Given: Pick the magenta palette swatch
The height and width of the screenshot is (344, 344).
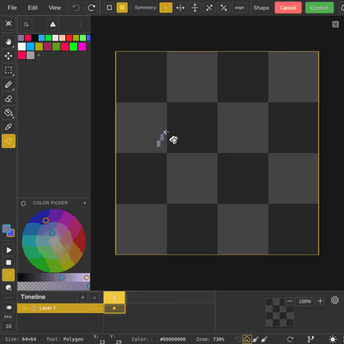Looking at the screenshot, I should 82,47.
